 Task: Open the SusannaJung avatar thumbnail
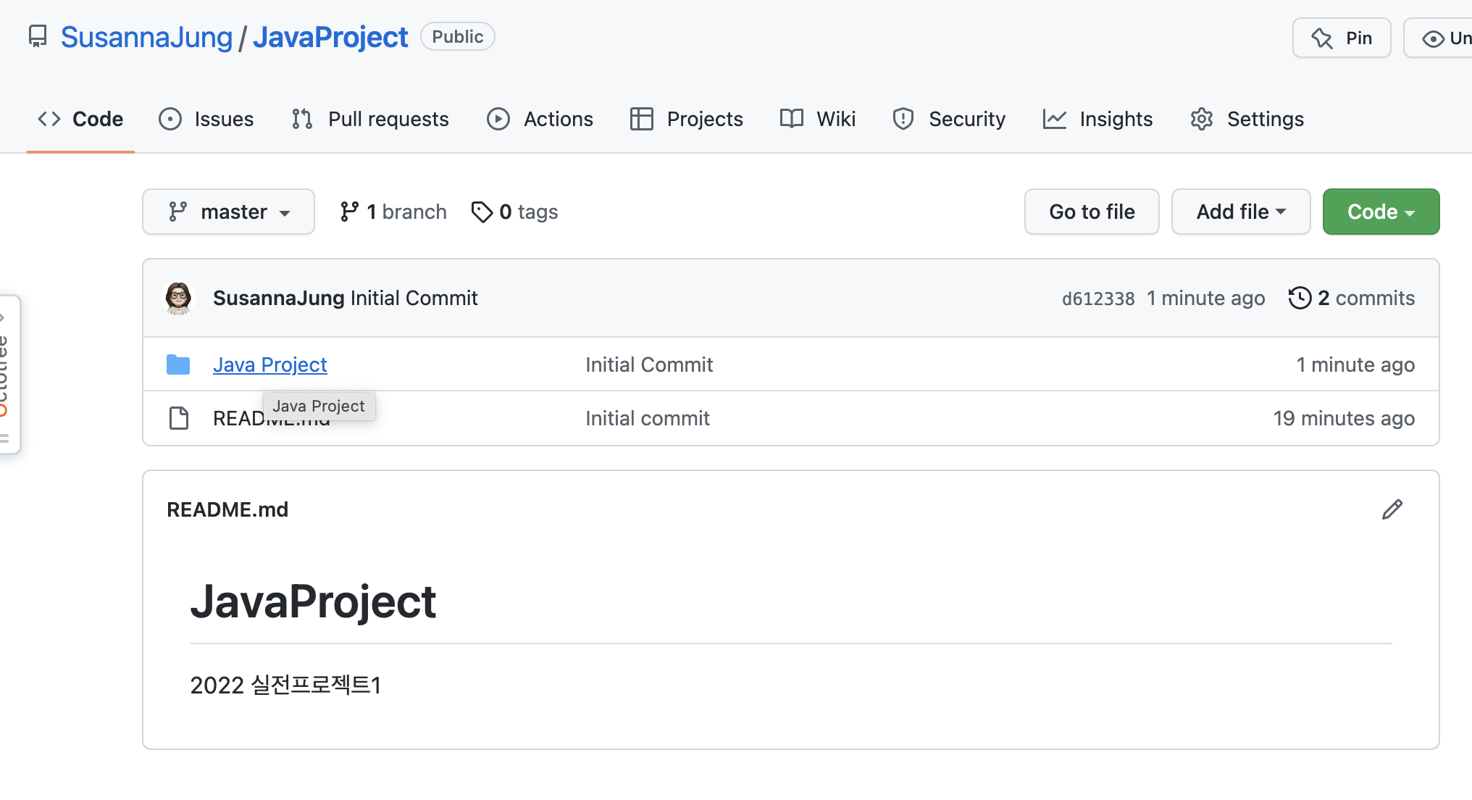(178, 298)
